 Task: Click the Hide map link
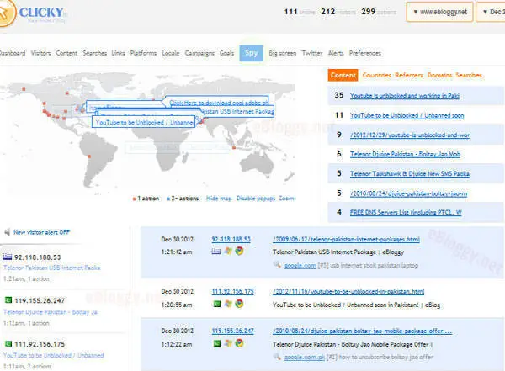[x=219, y=199]
